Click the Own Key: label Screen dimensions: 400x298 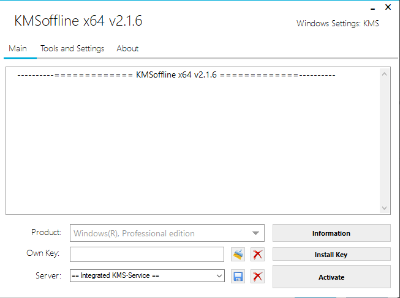coord(43,253)
